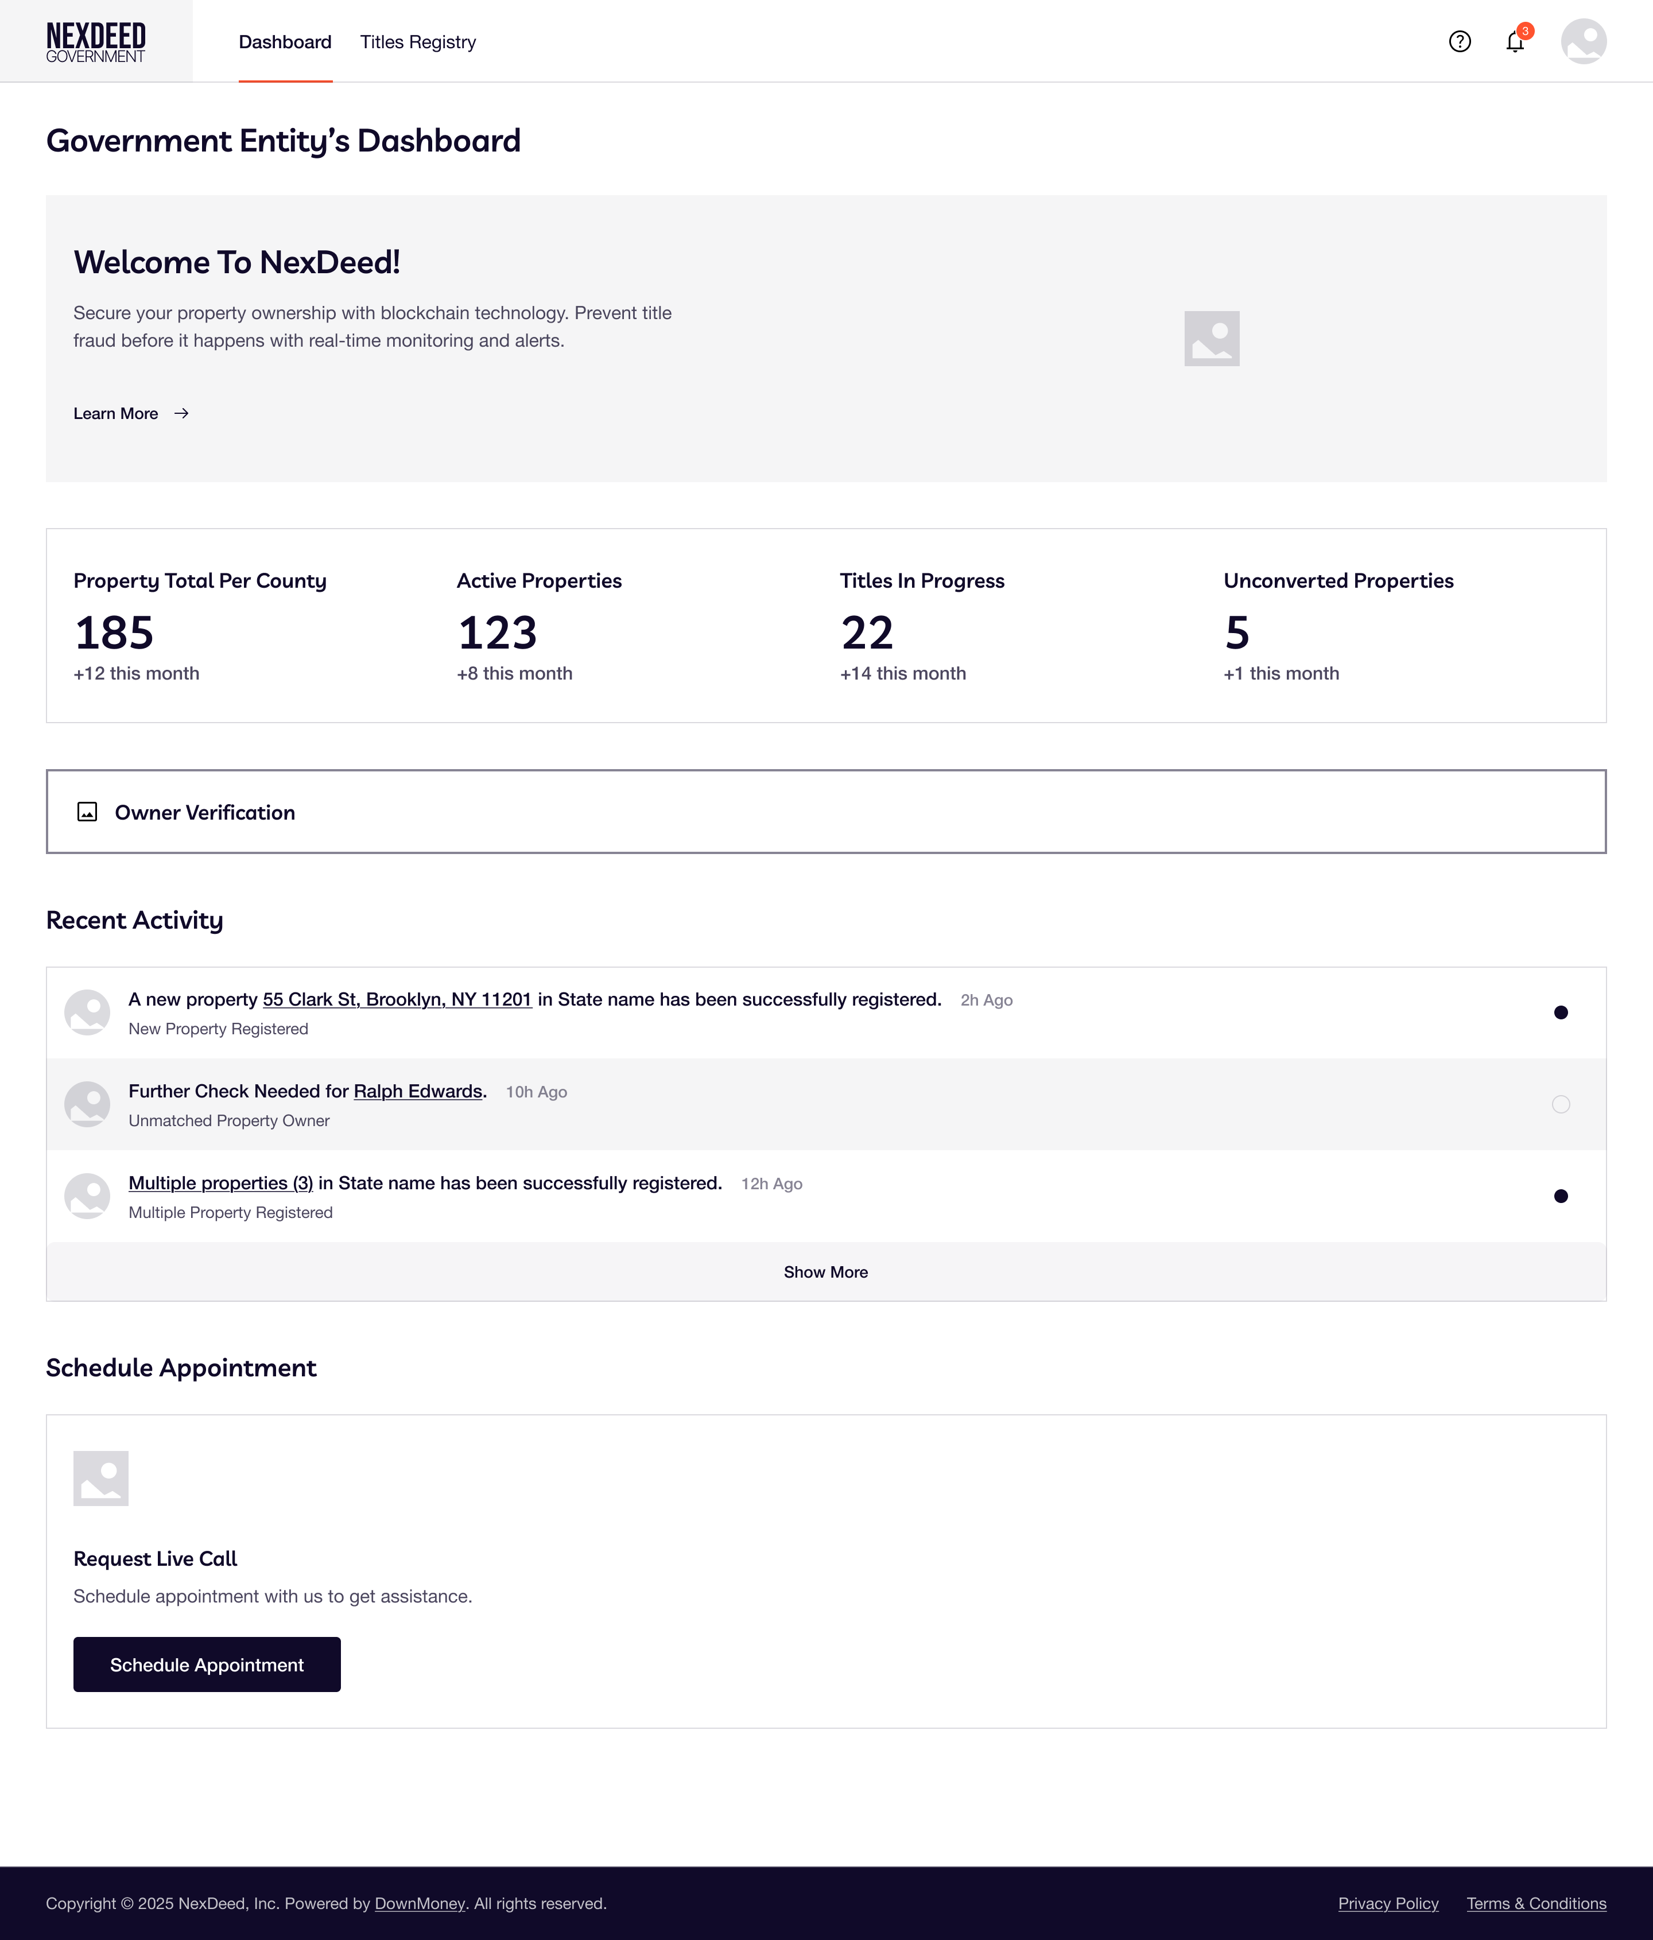Click the Request Live Call image placeholder
1653x1940 pixels.
tap(101, 1479)
